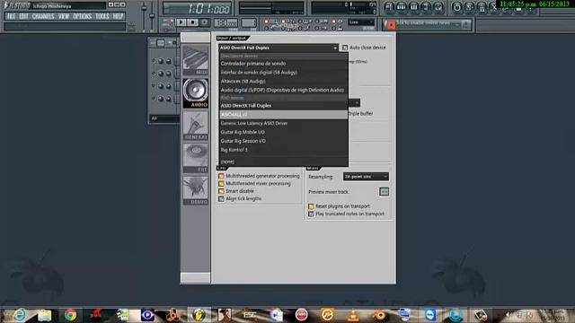Screen dimensions: 575x323
Task: Toggle Smart disable option
Action: 221,191
